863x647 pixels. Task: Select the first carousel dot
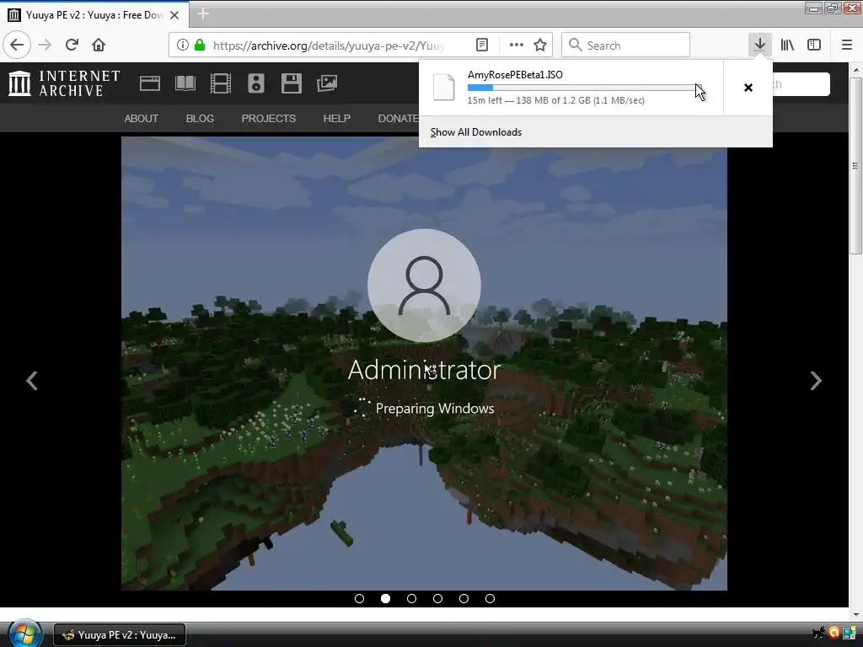(359, 599)
